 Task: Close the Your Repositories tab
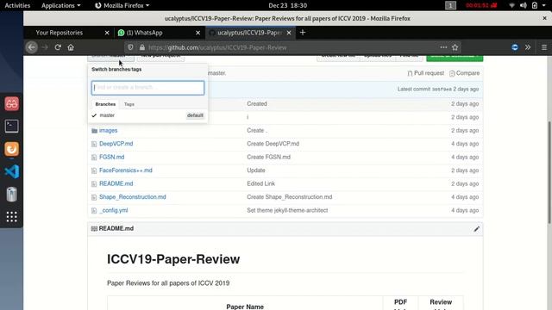coord(107,33)
